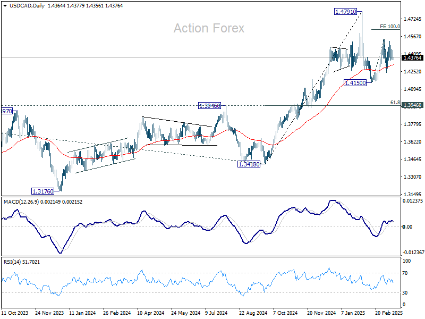The image size is (425, 319).
Task: Select the 7 Oct 2024 date marker
Action: [x=285, y=313]
